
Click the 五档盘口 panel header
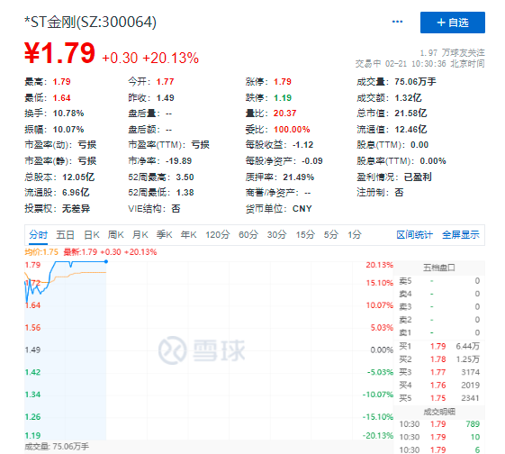[439, 268]
